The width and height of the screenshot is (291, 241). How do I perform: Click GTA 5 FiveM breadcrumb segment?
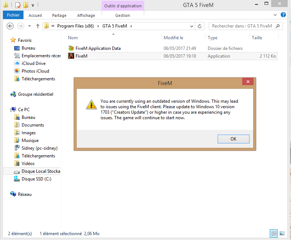(x=115, y=26)
